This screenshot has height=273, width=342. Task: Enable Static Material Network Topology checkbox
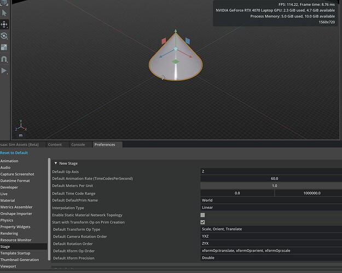point(202,215)
